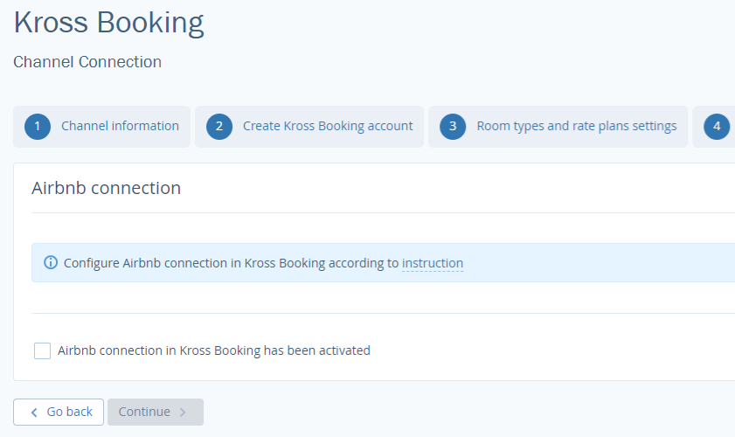This screenshot has height=437, width=735.
Task: Click the Continue button
Action: tap(156, 413)
